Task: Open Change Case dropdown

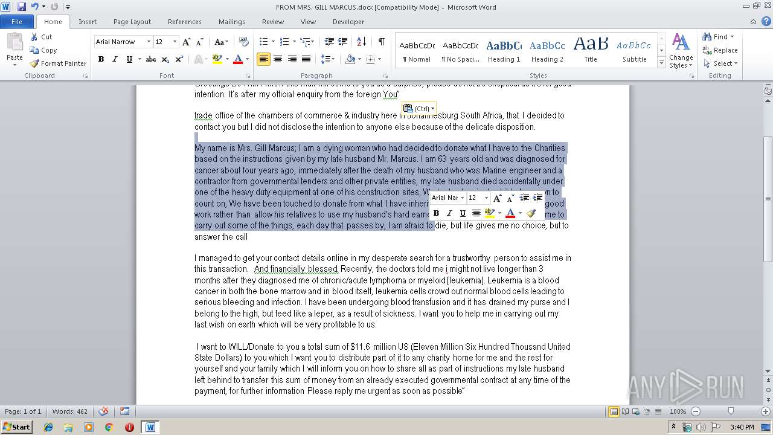Action: tap(221, 42)
